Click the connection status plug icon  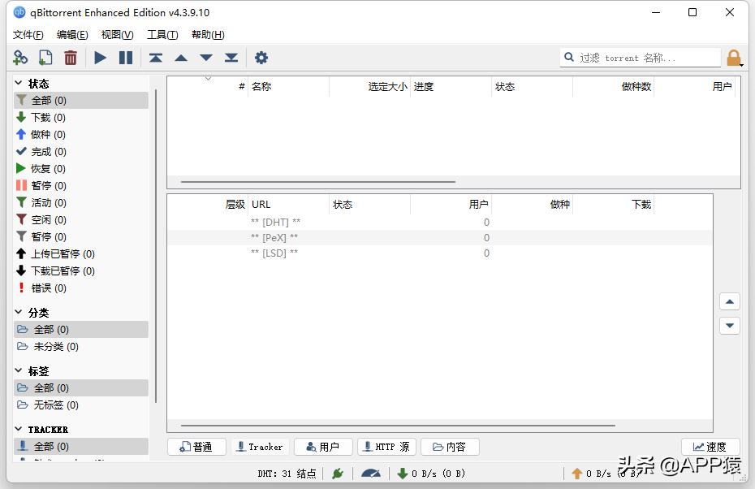point(338,474)
